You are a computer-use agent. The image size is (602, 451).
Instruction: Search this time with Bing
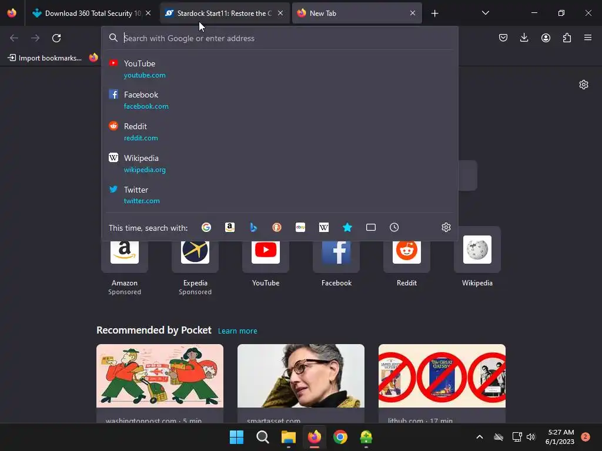point(253,227)
